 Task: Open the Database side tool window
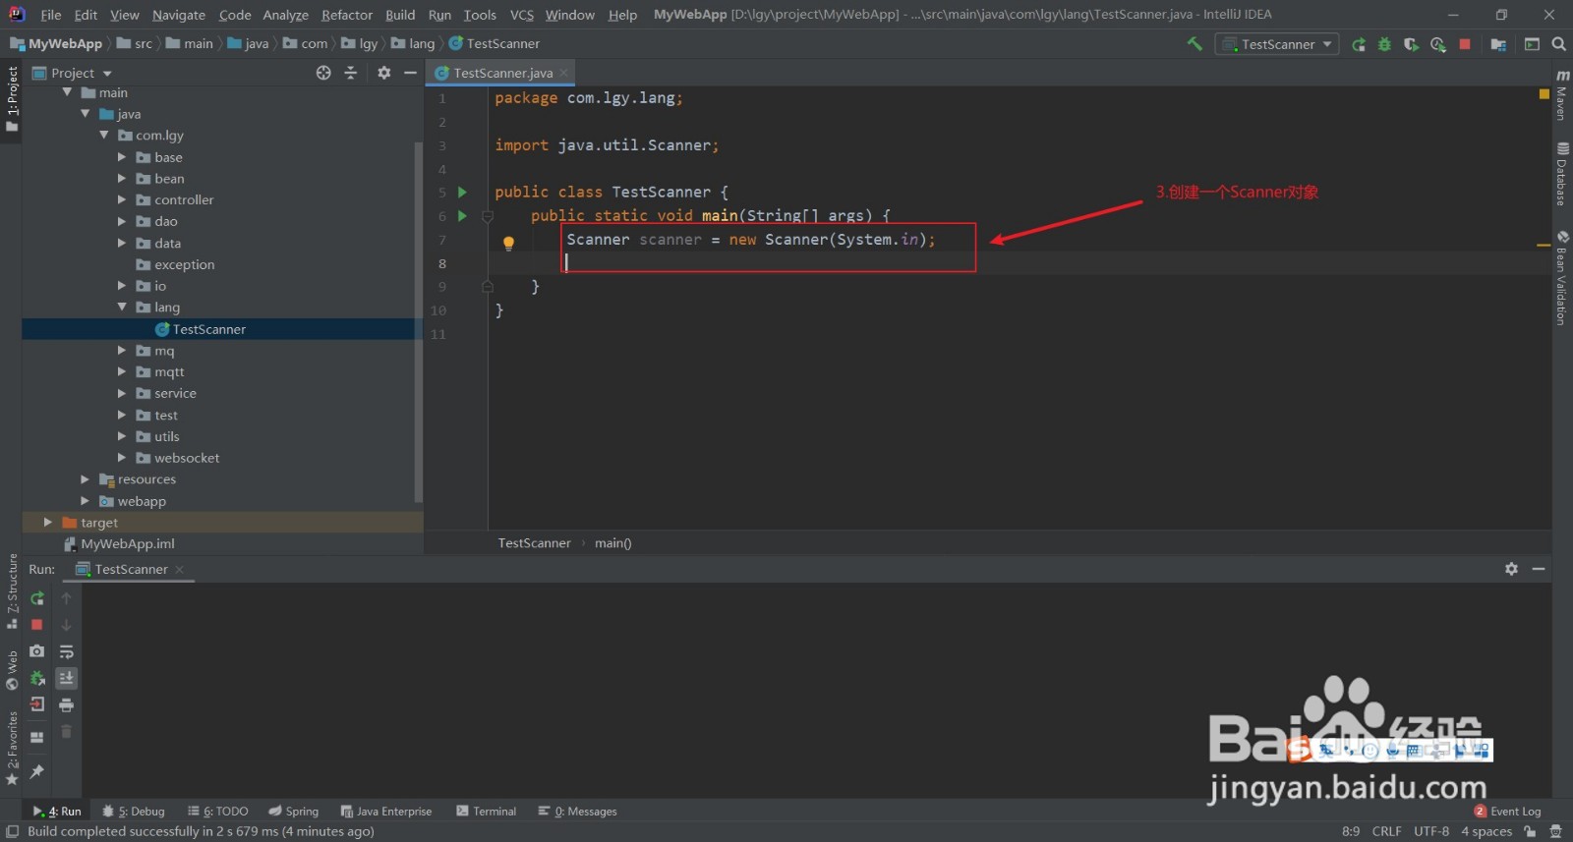coord(1562,174)
